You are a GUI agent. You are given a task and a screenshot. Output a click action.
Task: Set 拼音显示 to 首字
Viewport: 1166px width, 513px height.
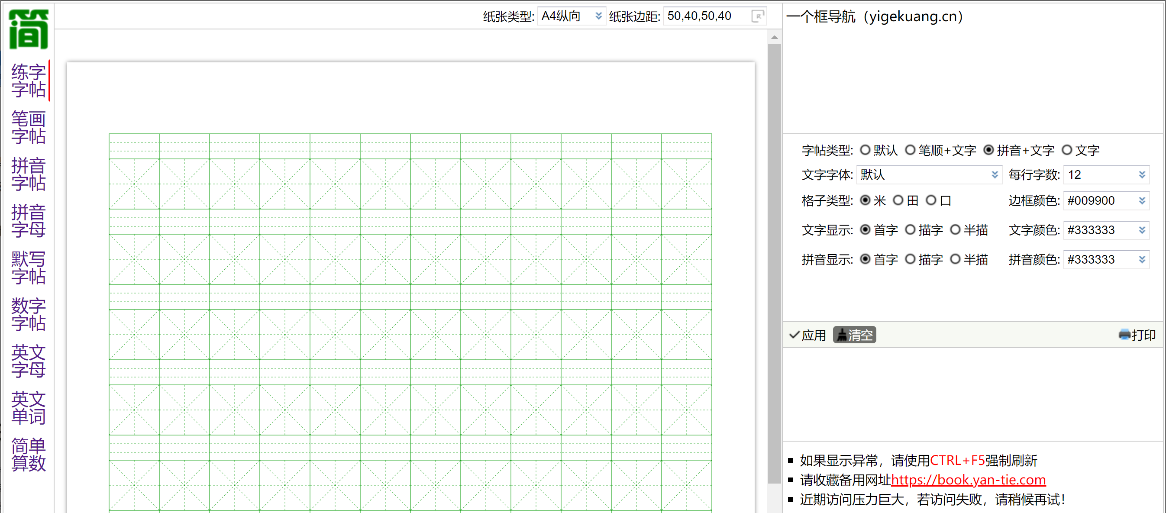click(865, 259)
